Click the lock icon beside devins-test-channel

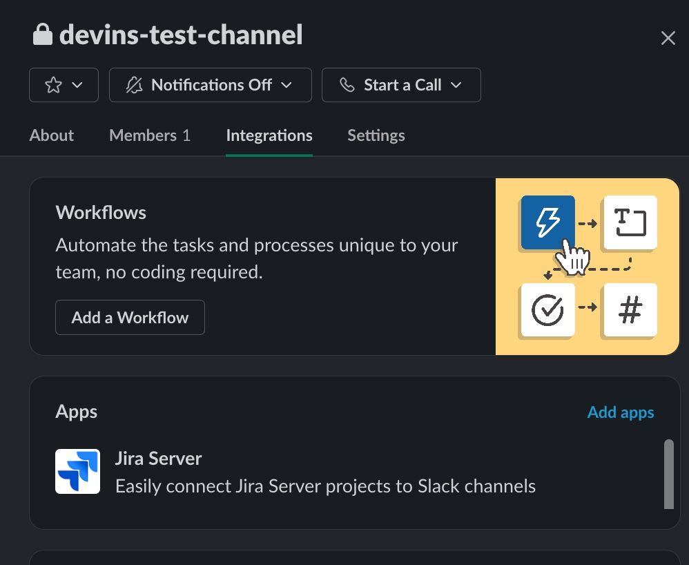pos(43,35)
